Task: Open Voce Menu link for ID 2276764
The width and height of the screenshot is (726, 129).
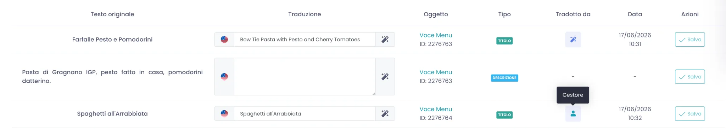Action: pos(436,109)
